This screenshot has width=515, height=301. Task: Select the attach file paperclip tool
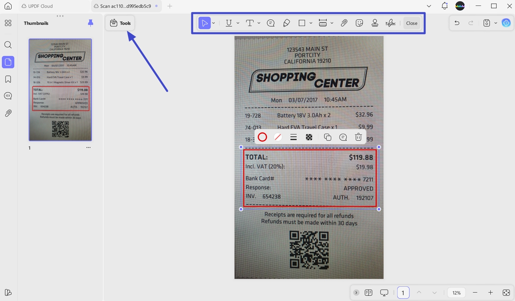point(344,23)
